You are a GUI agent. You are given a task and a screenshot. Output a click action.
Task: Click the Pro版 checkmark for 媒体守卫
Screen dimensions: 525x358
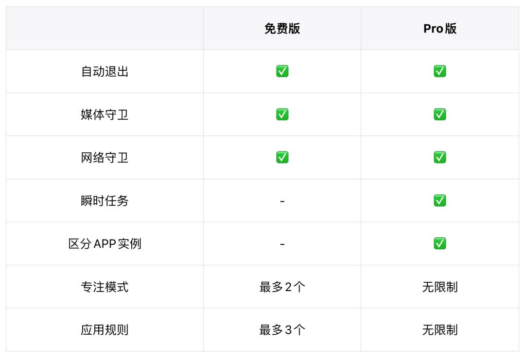440,114
